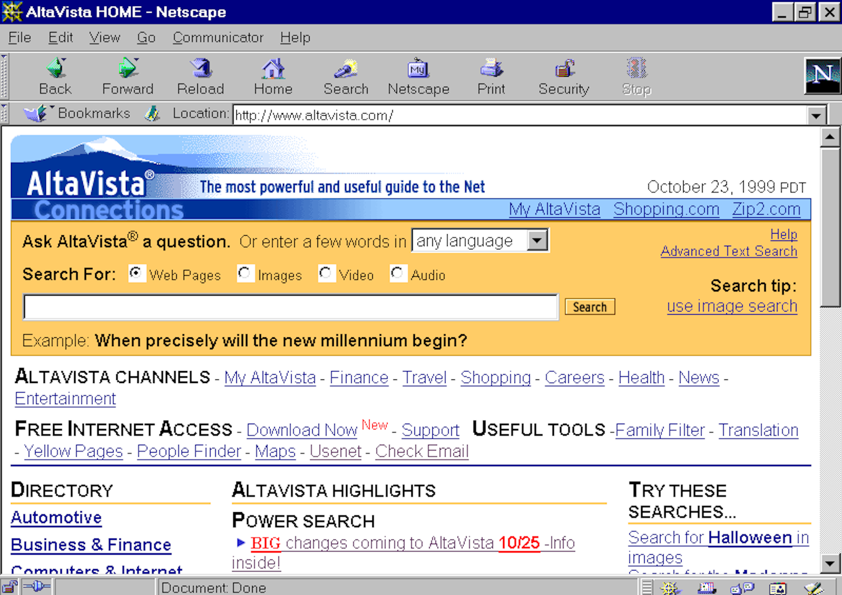Open the Communicator menu

click(x=218, y=38)
